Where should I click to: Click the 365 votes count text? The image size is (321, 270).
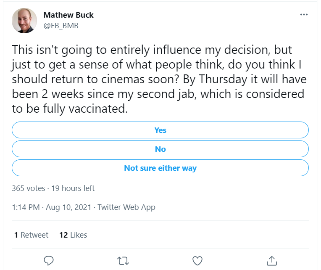(x=29, y=188)
